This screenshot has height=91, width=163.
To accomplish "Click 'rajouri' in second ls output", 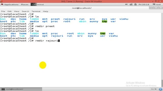I will [57, 36].
